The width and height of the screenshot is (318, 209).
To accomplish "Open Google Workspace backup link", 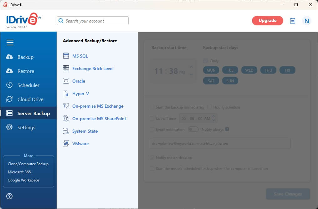I will click(x=23, y=180).
